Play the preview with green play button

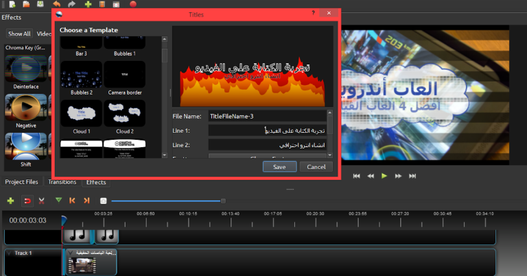coord(384,176)
